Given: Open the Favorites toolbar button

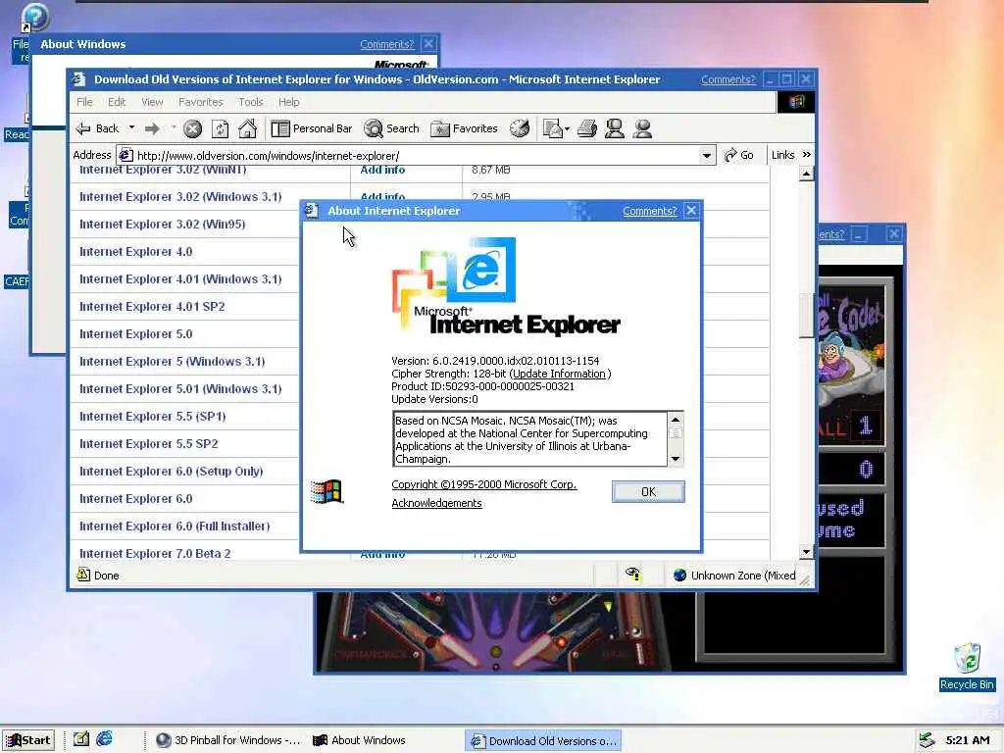Looking at the screenshot, I should [464, 128].
